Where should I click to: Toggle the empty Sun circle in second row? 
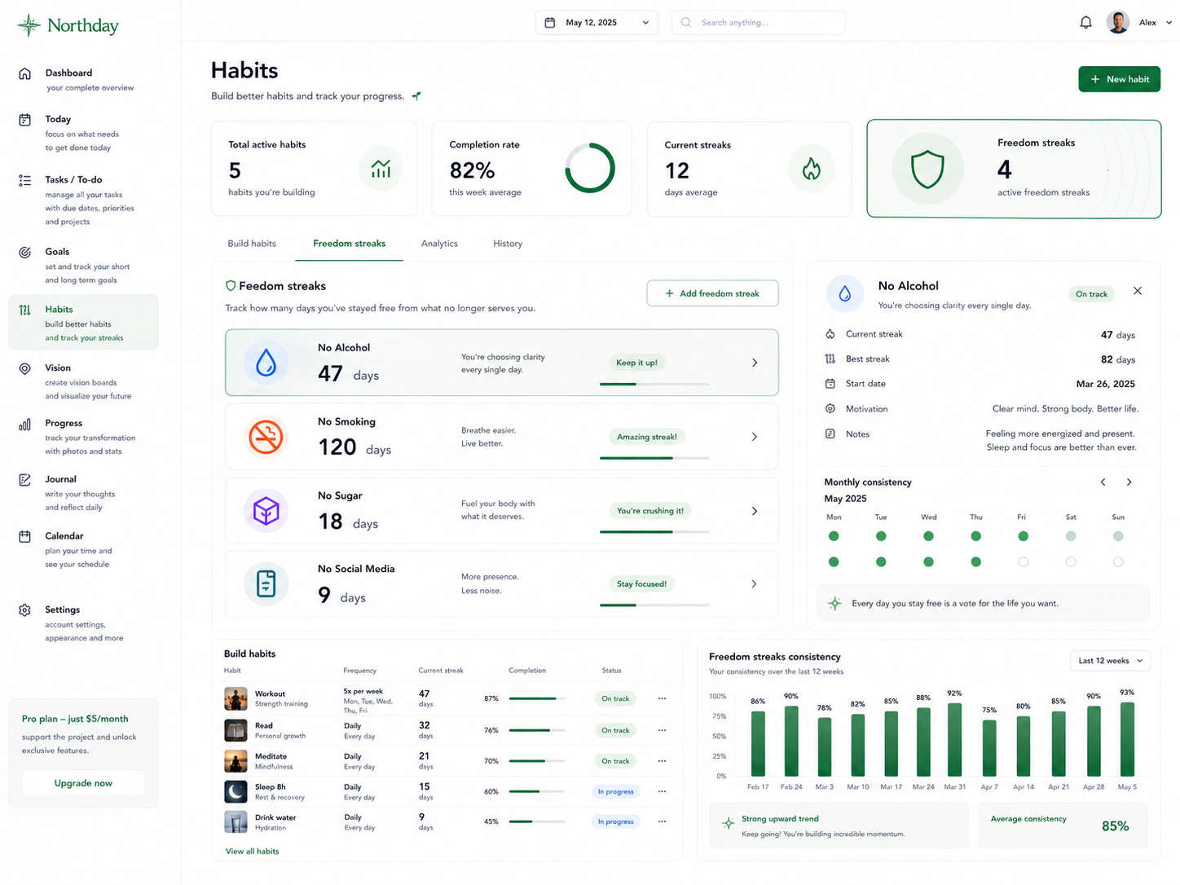[x=1118, y=562]
